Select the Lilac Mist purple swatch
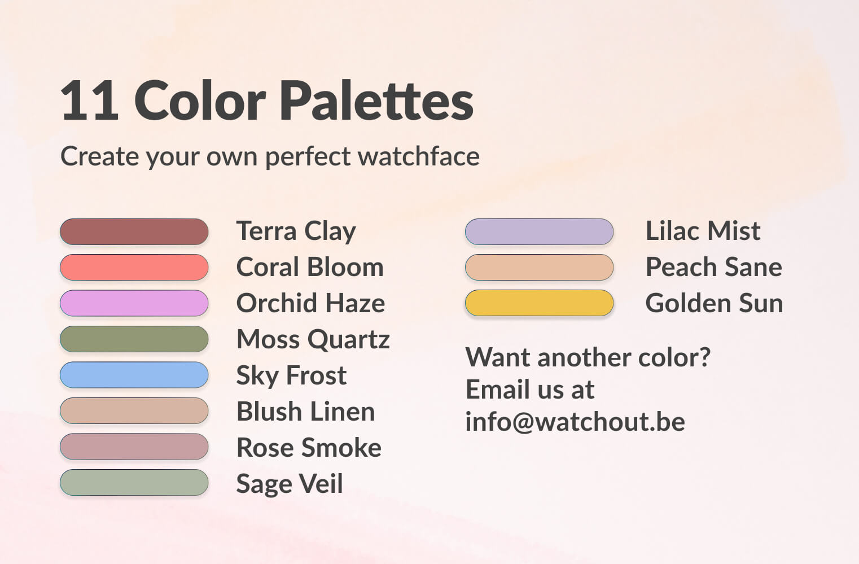 (539, 231)
